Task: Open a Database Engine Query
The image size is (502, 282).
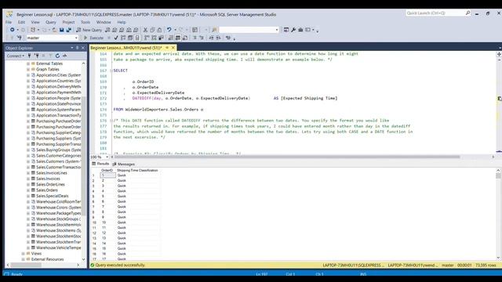Action: pos(108,30)
